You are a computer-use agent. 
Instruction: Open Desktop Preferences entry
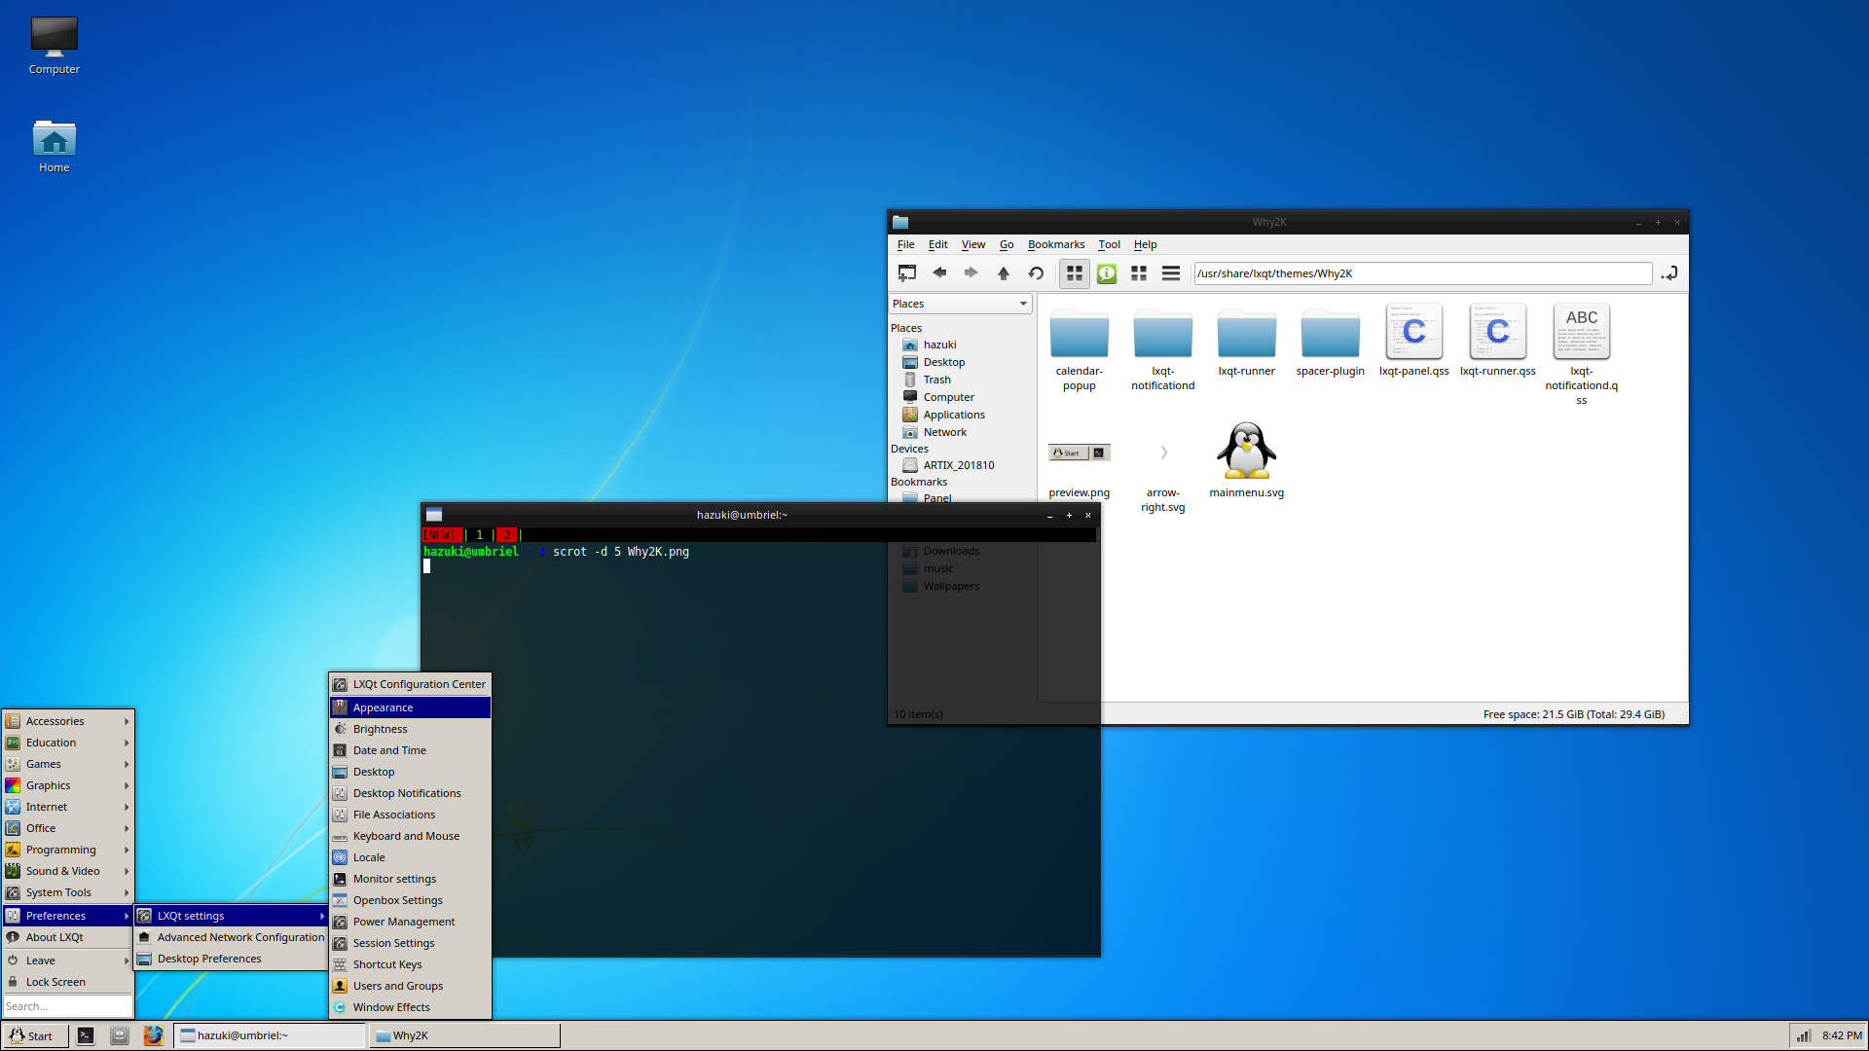coord(231,959)
